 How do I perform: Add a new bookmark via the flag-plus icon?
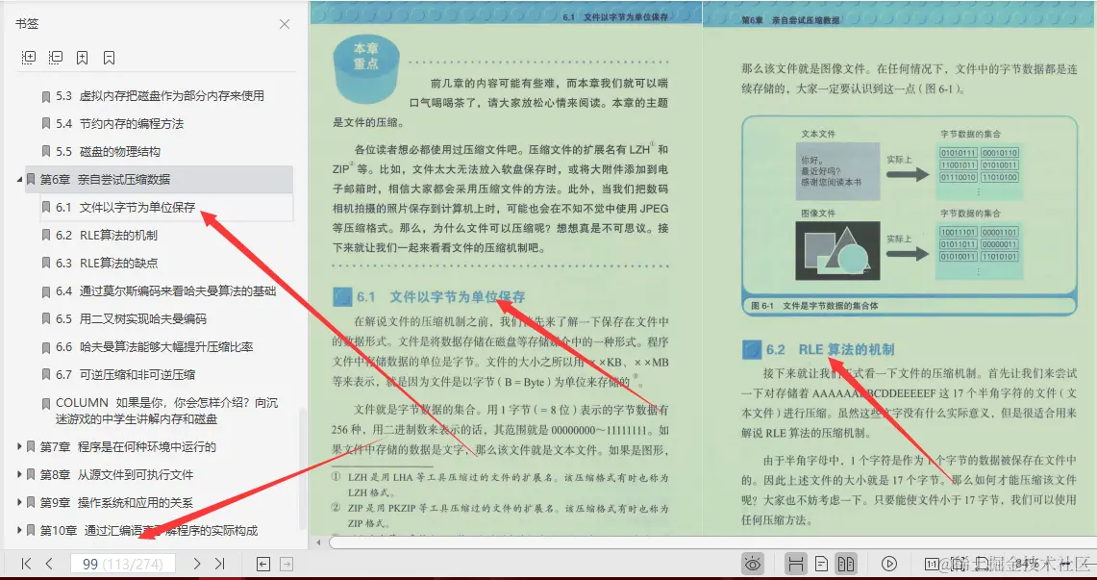pos(82,57)
